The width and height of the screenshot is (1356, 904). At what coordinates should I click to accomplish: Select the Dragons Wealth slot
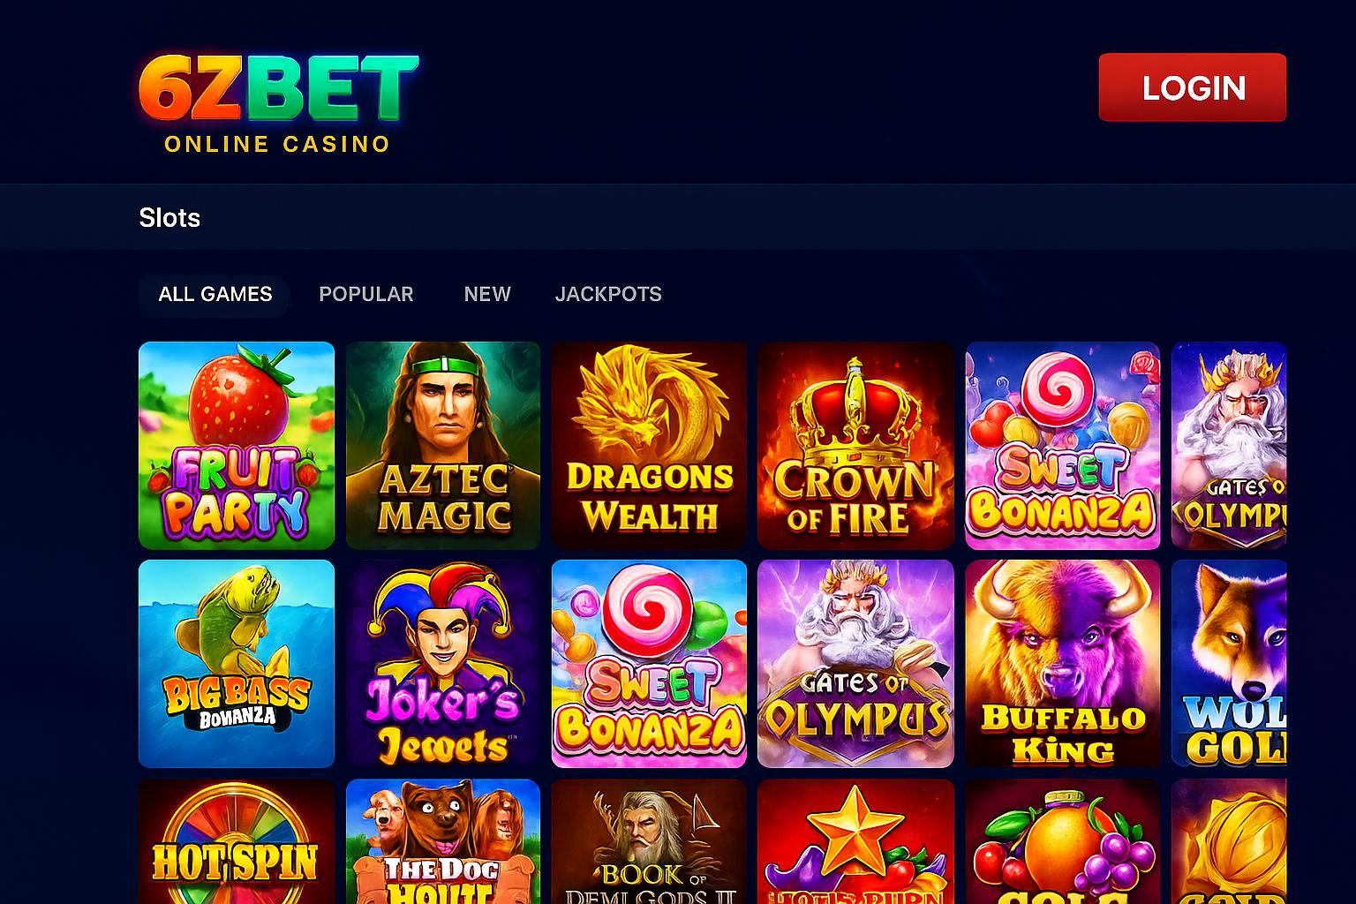(649, 445)
